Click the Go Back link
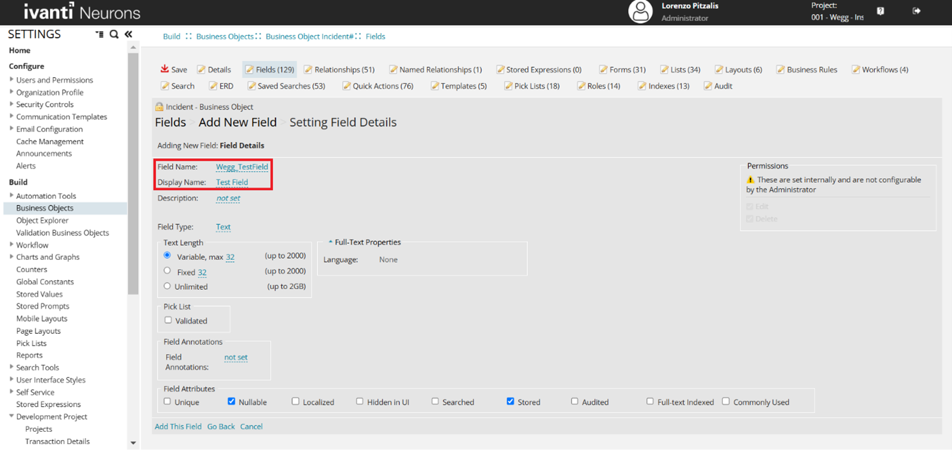 click(x=221, y=427)
